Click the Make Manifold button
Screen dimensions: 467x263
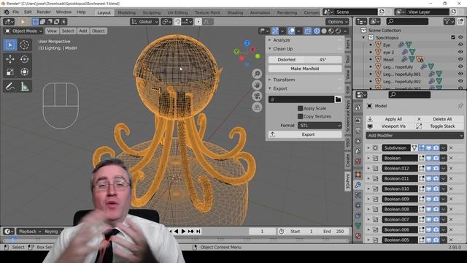(305, 69)
